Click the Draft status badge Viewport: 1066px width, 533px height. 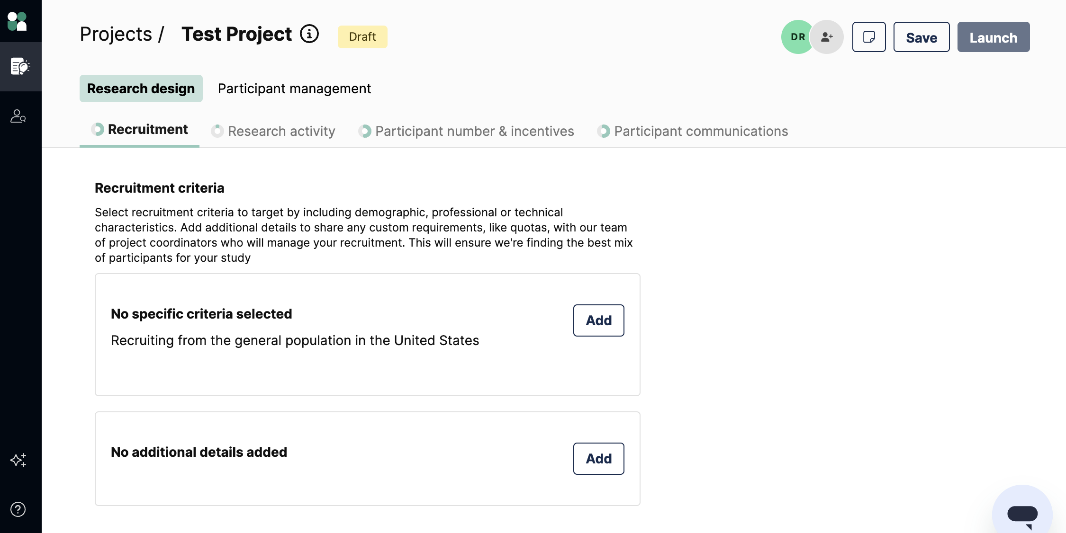tap(362, 37)
